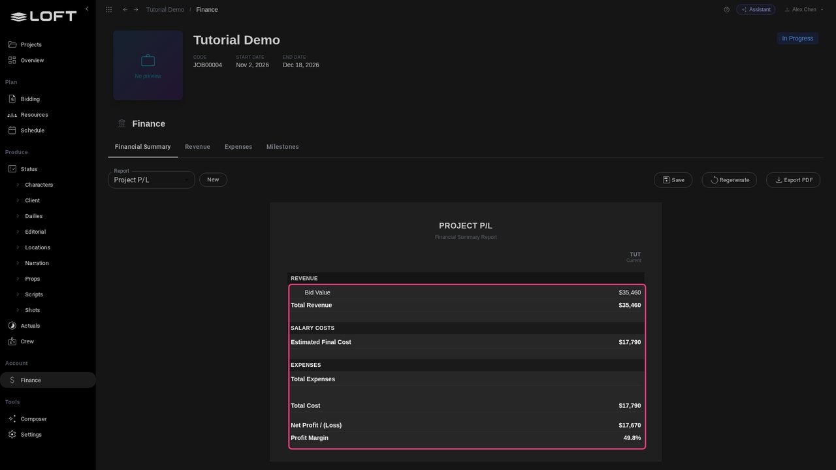Image resolution: width=836 pixels, height=470 pixels.
Task: Open Projects from the sidebar folder icon
Action: tap(12, 44)
